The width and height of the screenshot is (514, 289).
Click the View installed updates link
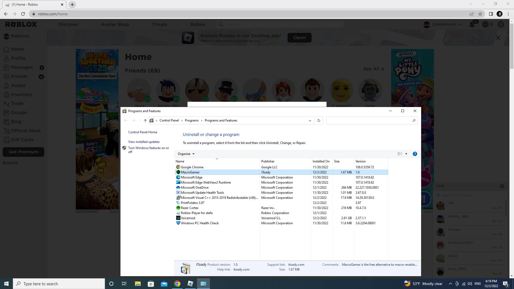144,142
